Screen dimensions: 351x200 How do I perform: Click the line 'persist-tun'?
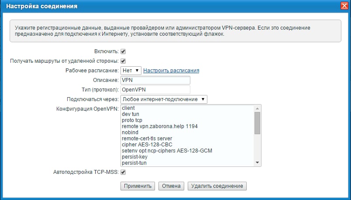point(134,163)
